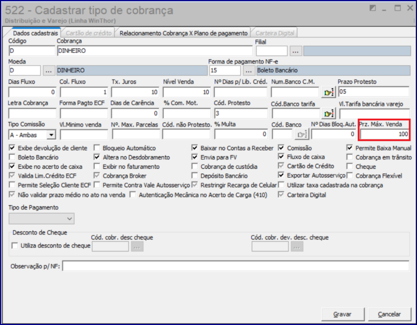
Task: Click the Gravar button
Action: pyautogui.click(x=343, y=314)
